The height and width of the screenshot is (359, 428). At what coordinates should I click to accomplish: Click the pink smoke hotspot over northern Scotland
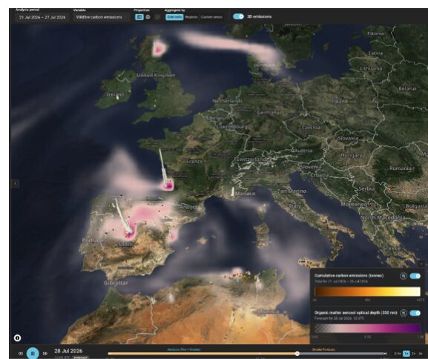click(x=159, y=49)
